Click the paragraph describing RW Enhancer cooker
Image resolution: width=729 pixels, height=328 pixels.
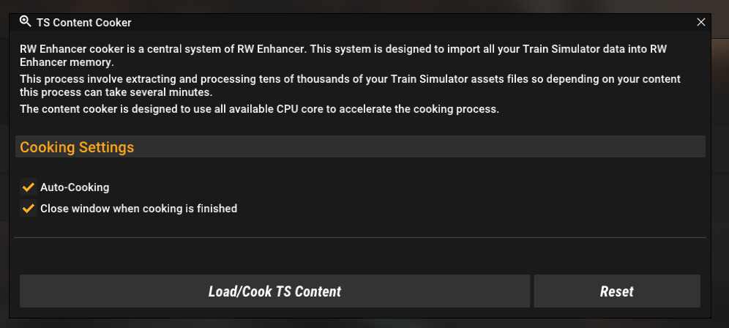pos(343,55)
